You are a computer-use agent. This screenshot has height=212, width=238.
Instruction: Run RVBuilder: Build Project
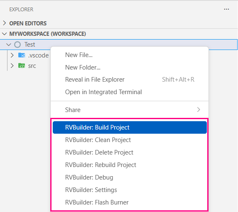pyautogui.click(x=130, y=127)
